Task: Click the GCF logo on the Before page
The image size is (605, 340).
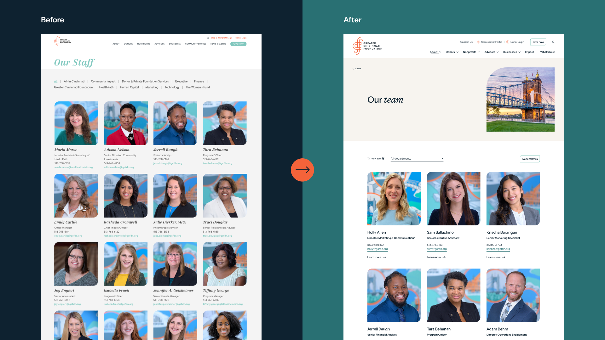Action: pos(62,41)
